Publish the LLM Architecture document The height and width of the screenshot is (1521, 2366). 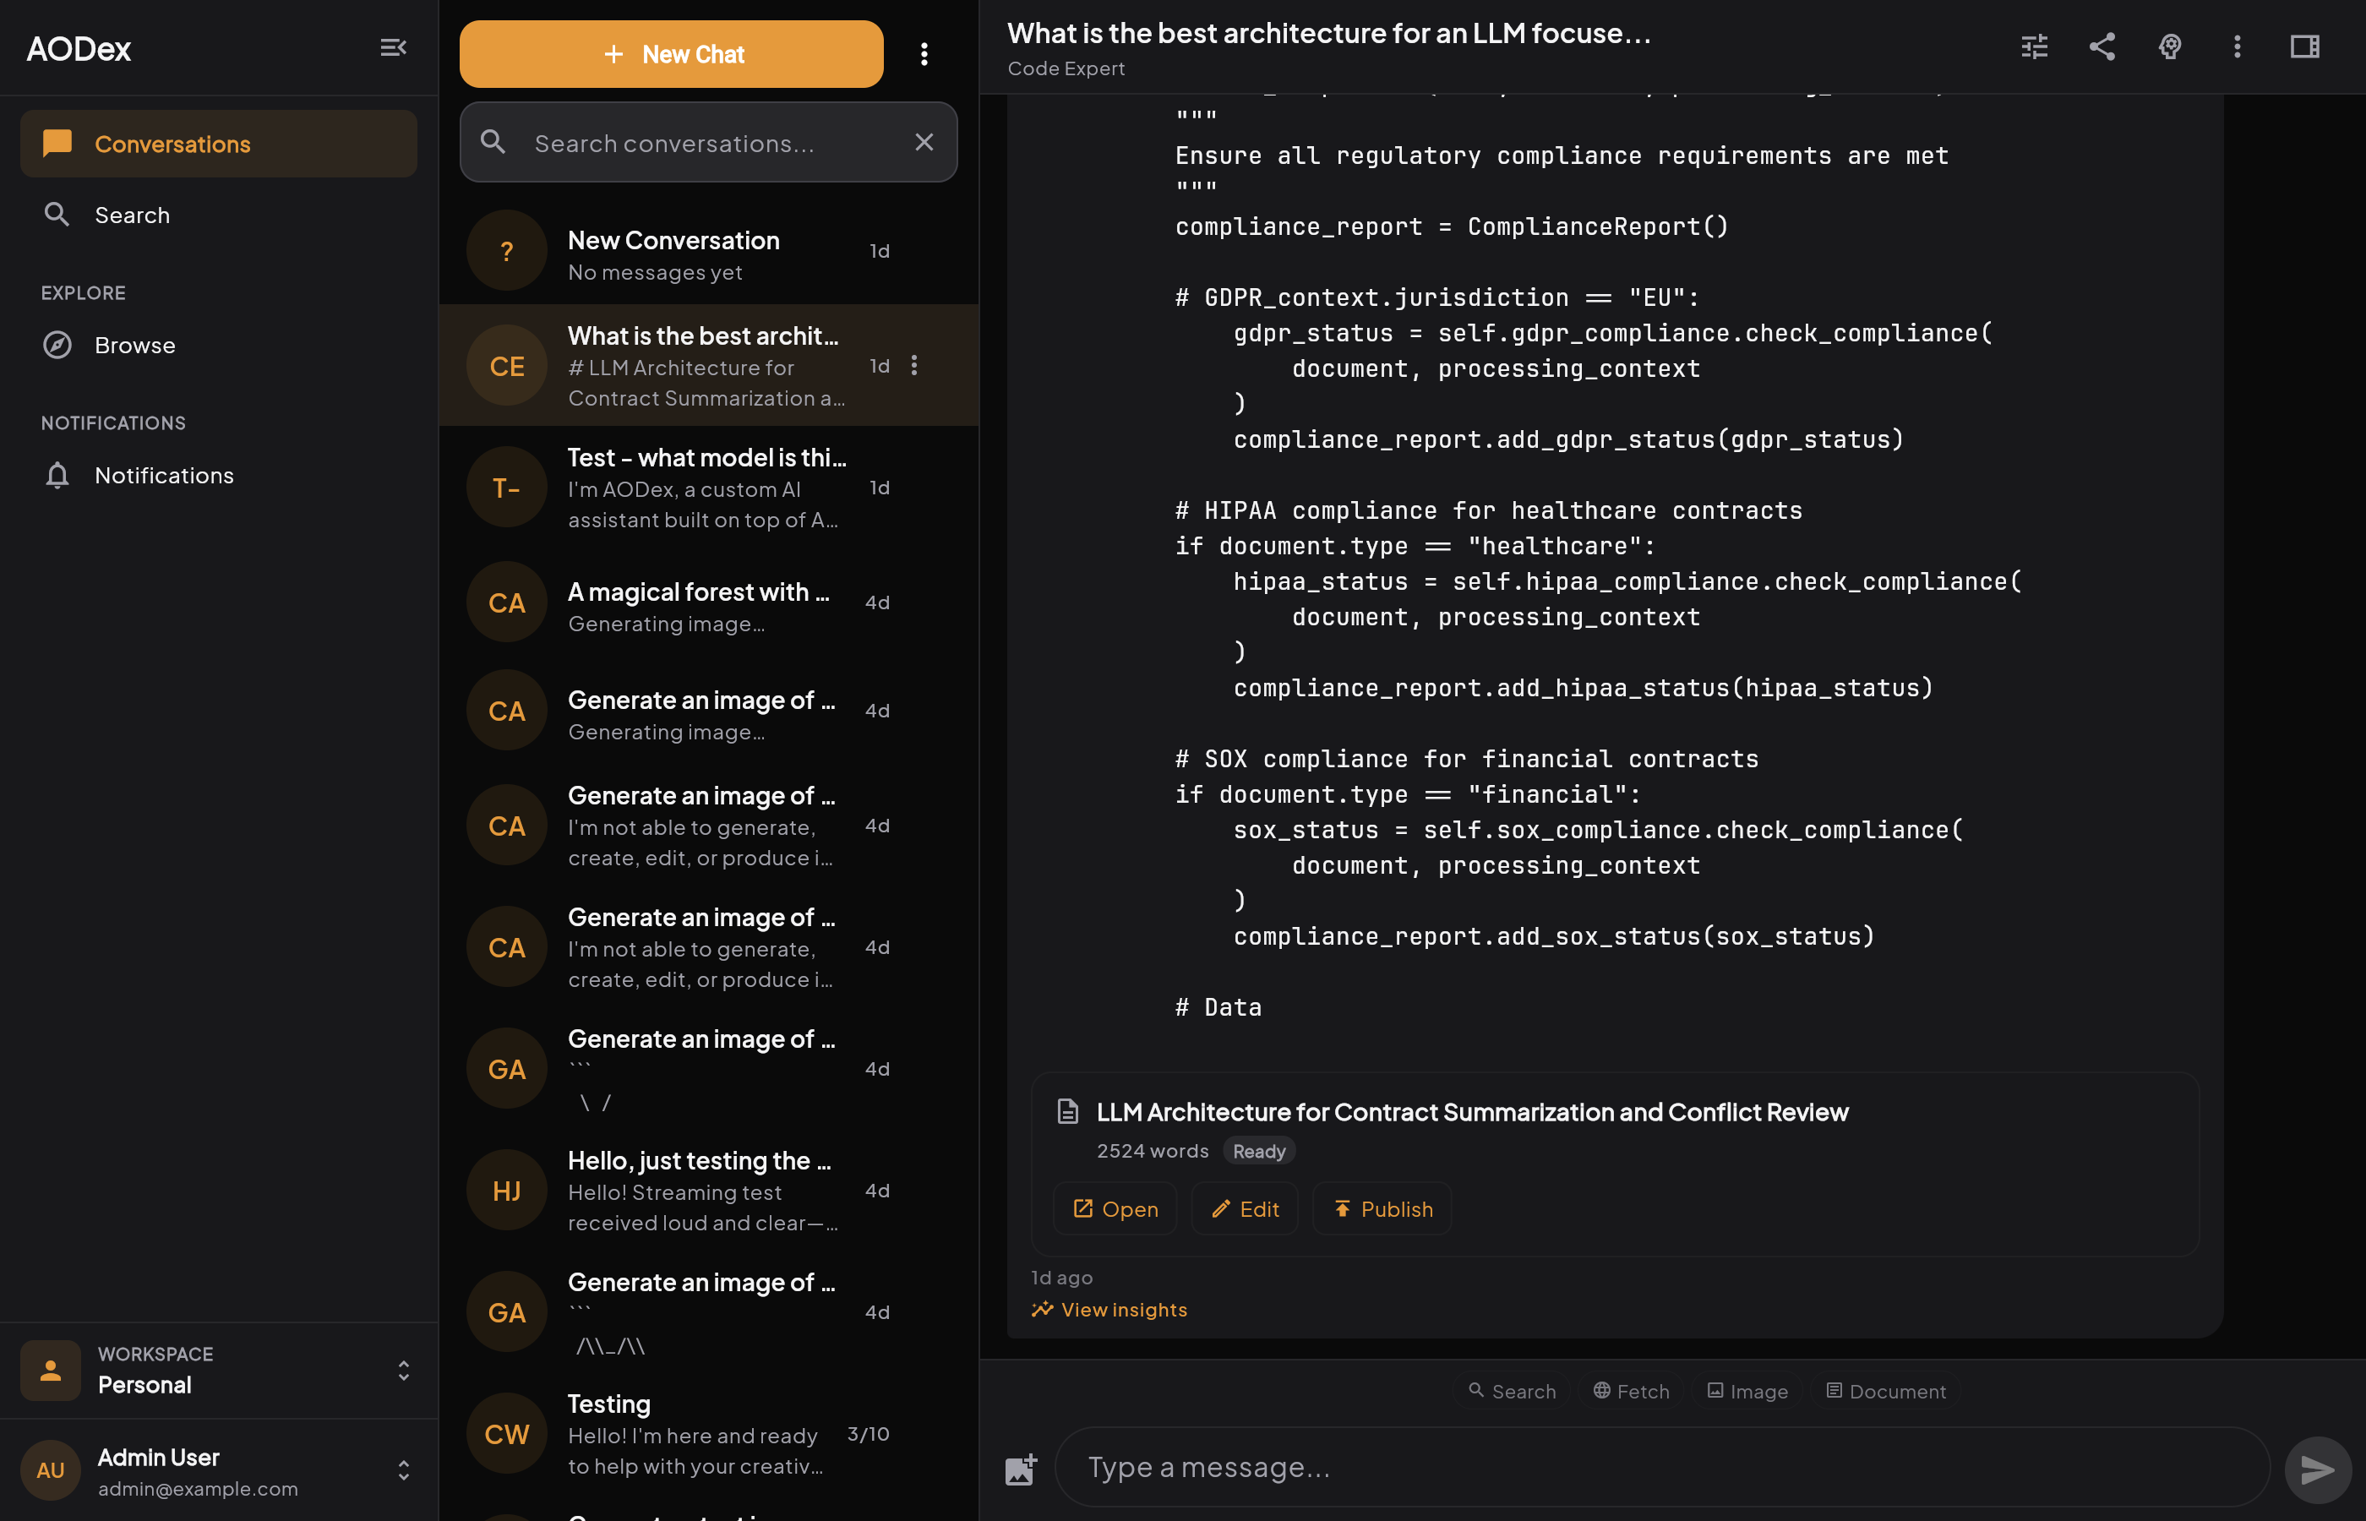click(x=1382, y=1208)
